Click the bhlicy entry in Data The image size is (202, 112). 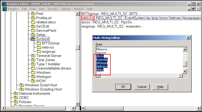point(100,70)
